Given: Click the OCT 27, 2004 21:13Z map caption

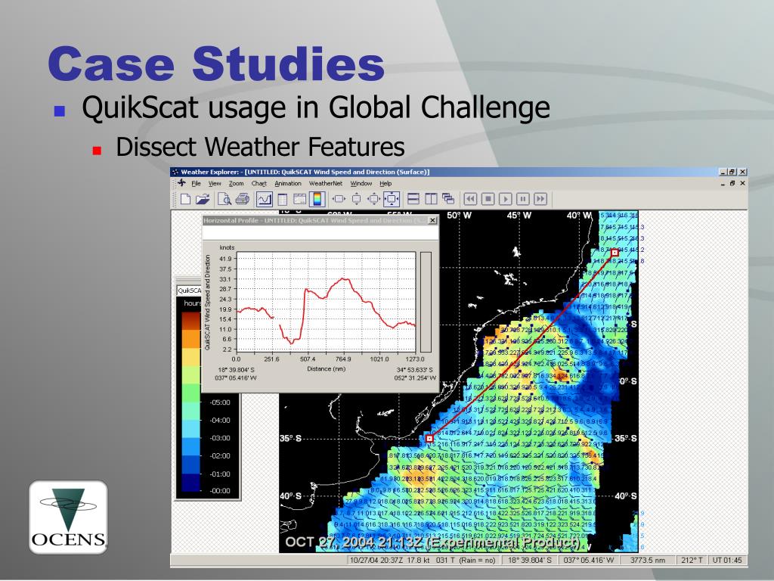Looking at the screenshot, I should (432, 542).
